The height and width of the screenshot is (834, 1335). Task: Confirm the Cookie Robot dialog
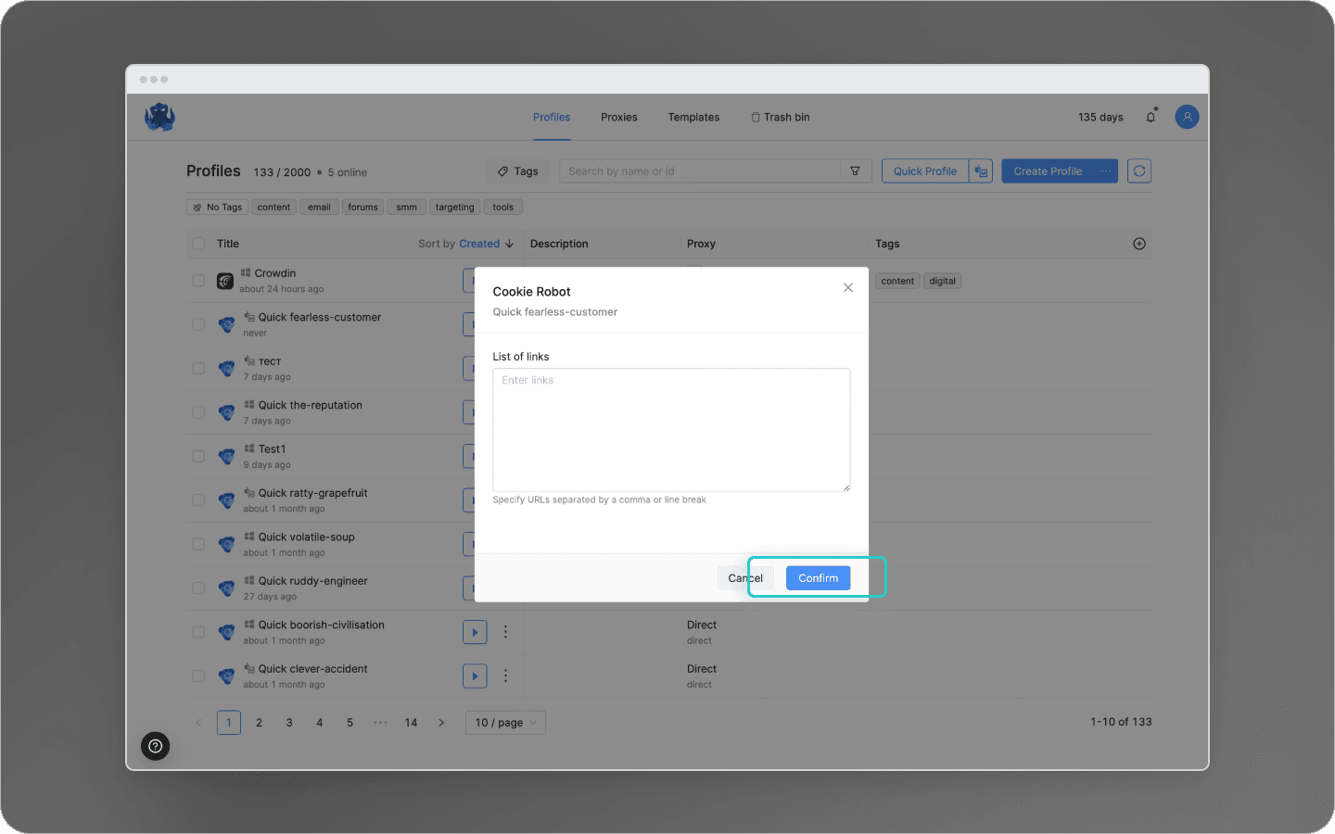pyautogui.click(x=818, y=578)
